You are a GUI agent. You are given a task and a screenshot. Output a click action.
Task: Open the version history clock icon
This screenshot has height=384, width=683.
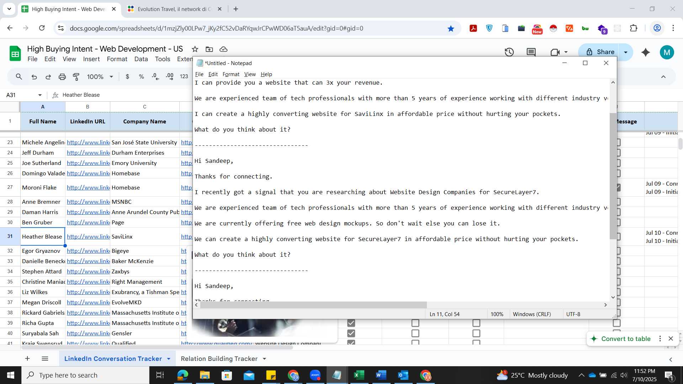pyautogui.click(x=509, y=52)
